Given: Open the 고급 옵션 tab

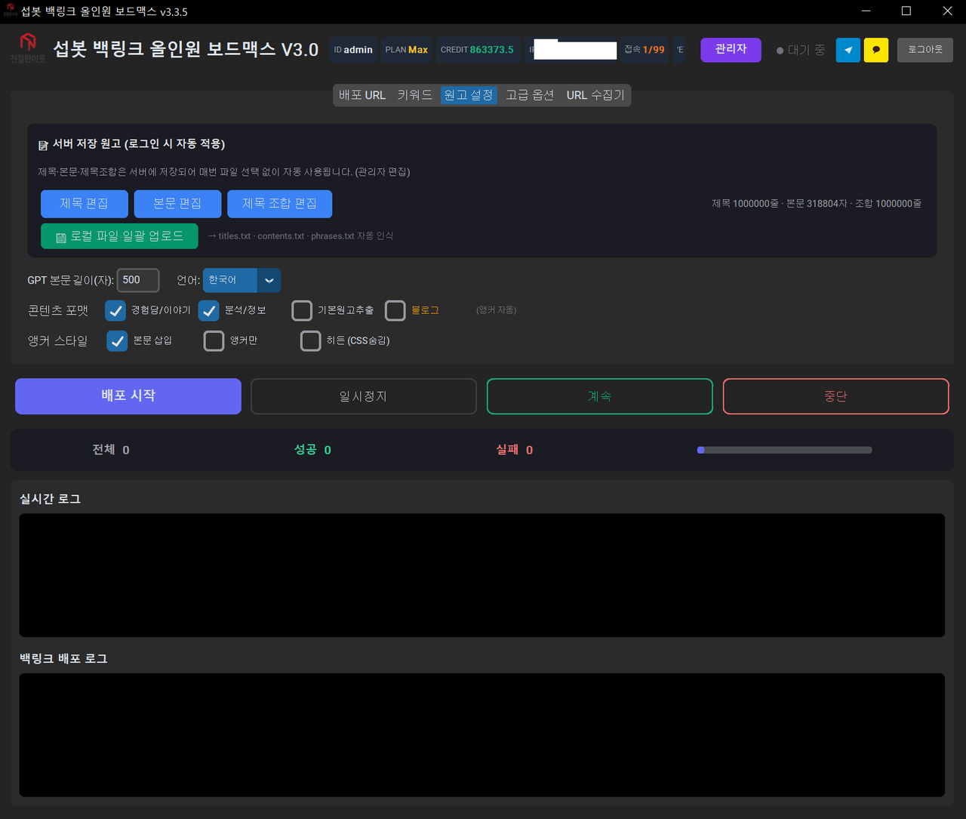Looking at the screenshot, I should coord(530,95).
